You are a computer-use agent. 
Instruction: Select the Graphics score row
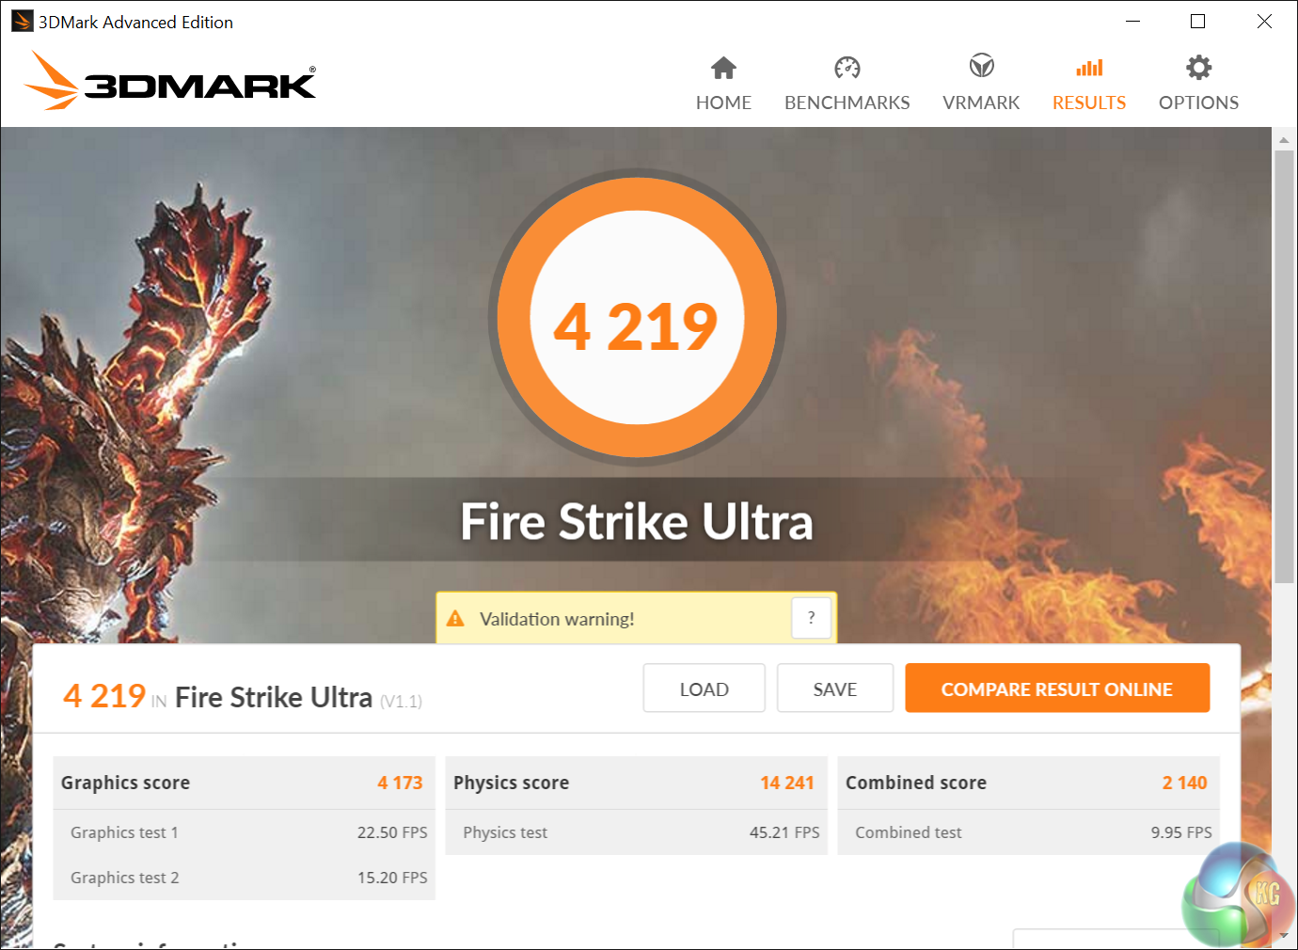tap(244, 783)
